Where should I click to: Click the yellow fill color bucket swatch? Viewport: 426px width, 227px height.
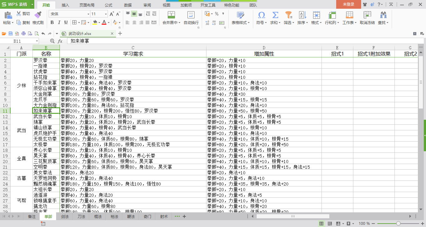[95, 22]
